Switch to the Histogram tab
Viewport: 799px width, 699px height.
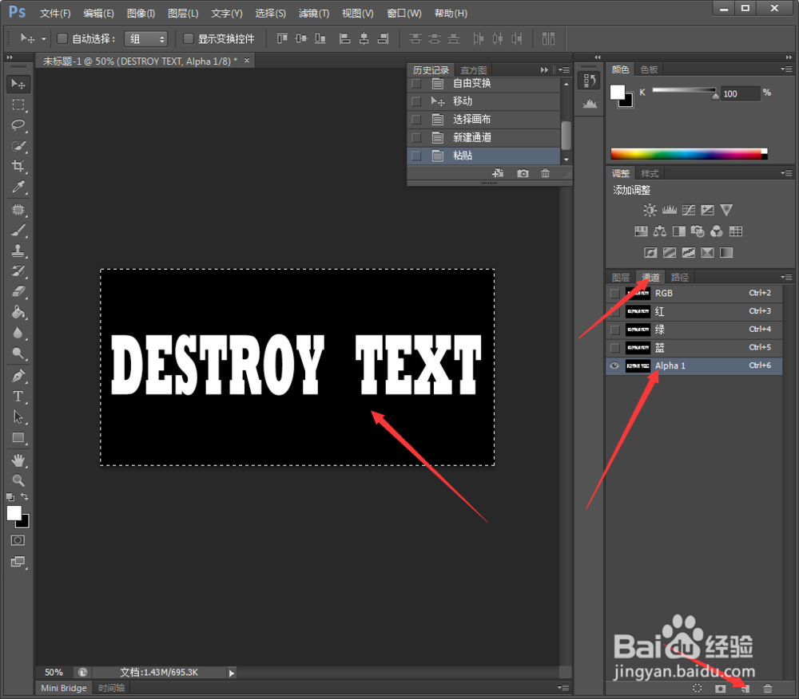tap(473, 70)
